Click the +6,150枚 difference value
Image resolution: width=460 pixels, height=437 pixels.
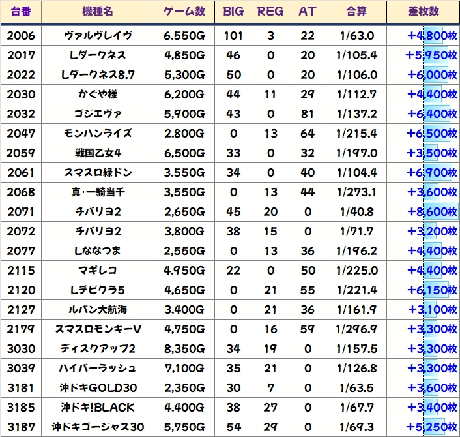point(432,290)
